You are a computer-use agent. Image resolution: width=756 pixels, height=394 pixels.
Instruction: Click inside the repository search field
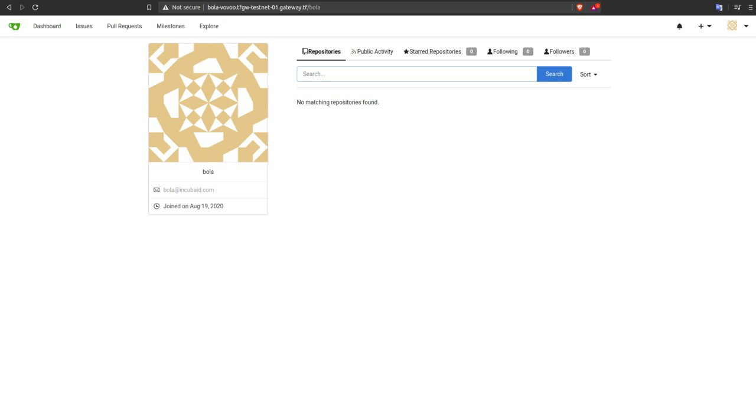point(416,74)
